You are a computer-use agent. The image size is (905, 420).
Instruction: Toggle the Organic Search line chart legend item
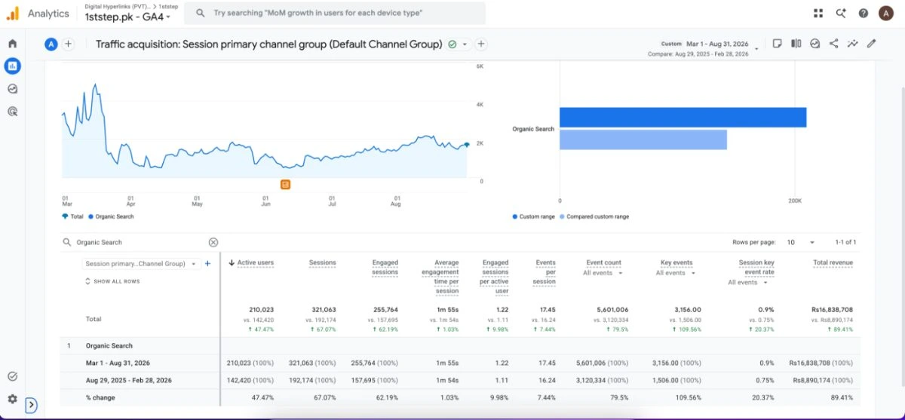[111, 216]
